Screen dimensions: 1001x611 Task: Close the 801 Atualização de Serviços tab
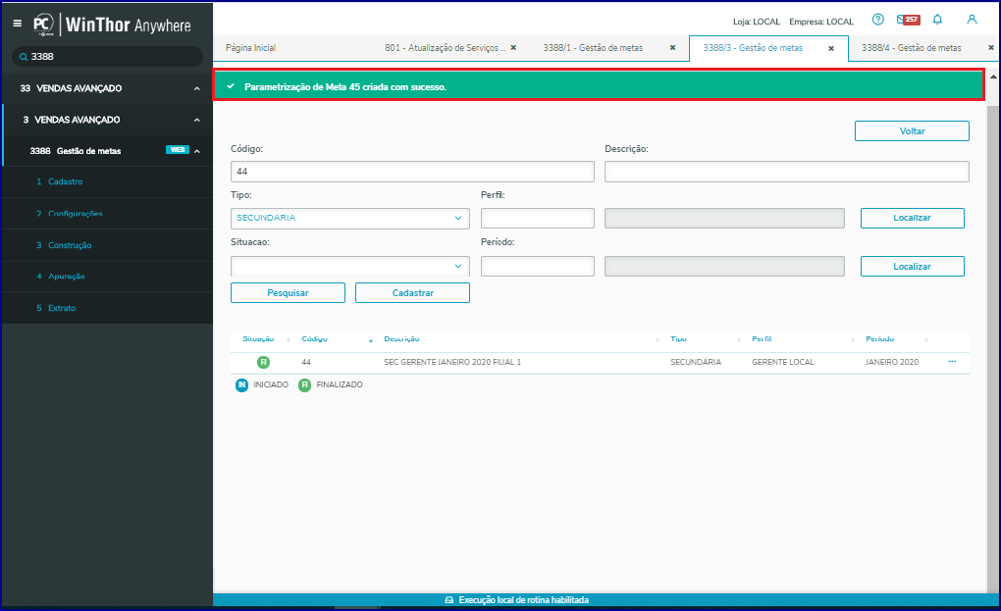pyautogui.click(x=513, y=48)
